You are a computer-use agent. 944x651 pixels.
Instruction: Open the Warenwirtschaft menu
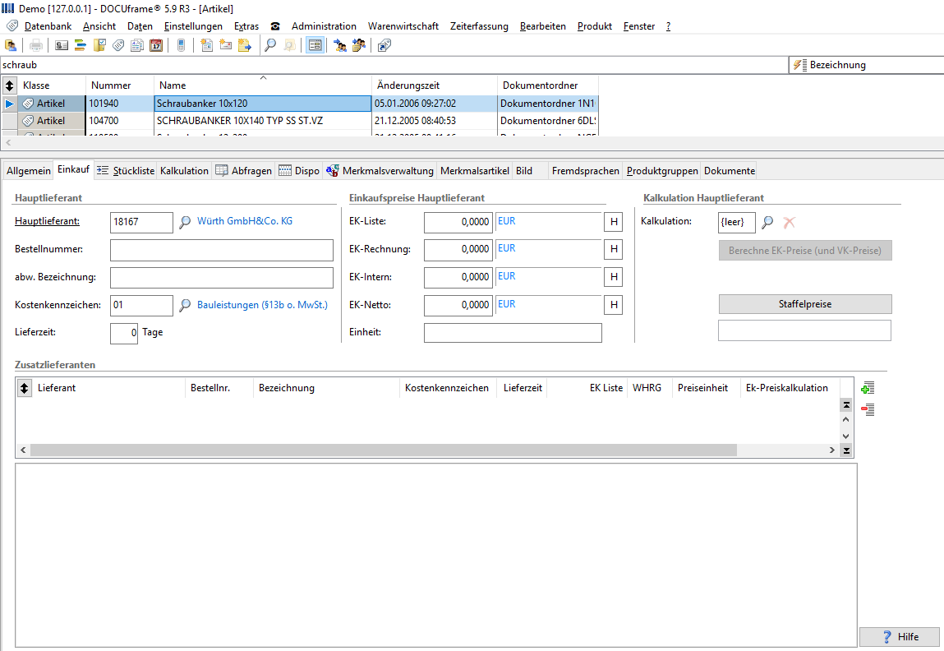[x=403, y=26]
